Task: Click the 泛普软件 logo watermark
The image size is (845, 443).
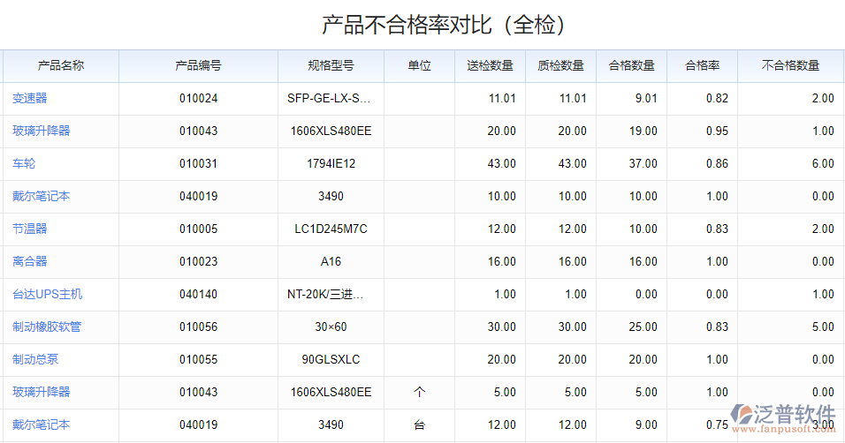Action: pos(783,417)
